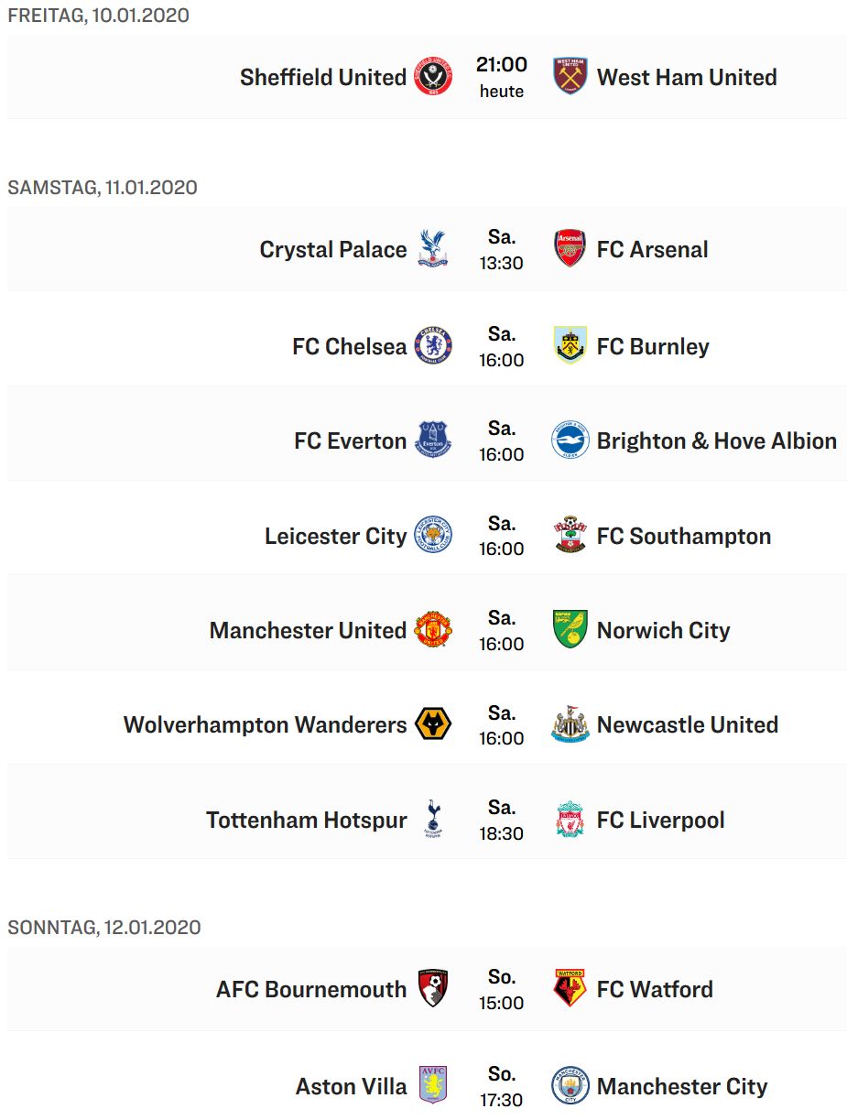Screen dimensions: 847x1120
Task: Click the 21:00 heute kickoff time
Action: [502, 77]
